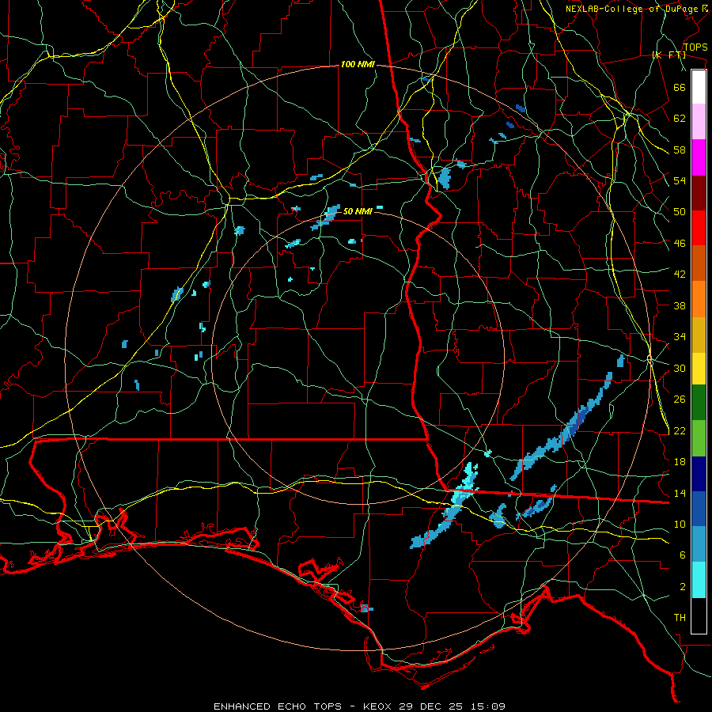Click the legend value 18

tap(680, 462)
